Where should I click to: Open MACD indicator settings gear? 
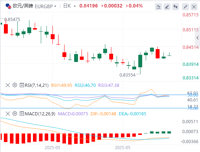pos(15,114)
